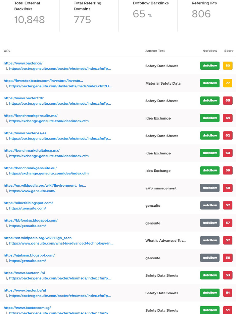Viewport: 236px width, 314px height.
Task: Open target URL under www.baxter.fr/fr
Action: click(60, 104)
